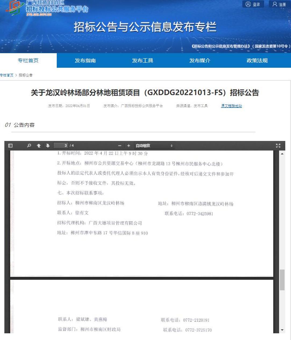Click the PDF page number field
The height and width of the screenshot is (340, 291).
coord(61,146)
